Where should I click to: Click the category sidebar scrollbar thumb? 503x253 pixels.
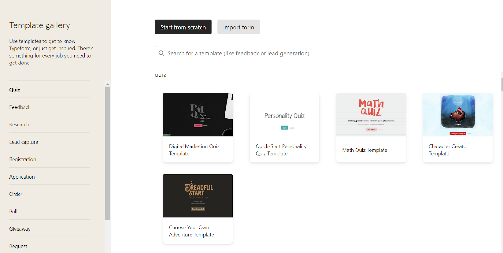click(108, 153)
